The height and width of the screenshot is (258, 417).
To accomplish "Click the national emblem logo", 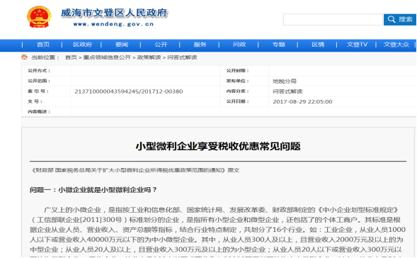I will (39, 17).
